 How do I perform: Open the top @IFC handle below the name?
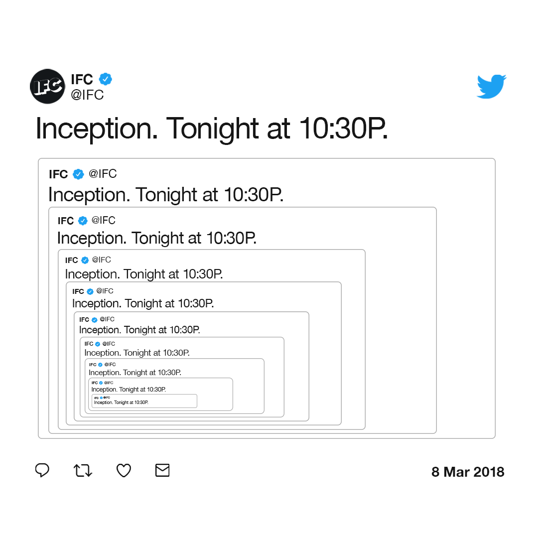pos(87,95)
